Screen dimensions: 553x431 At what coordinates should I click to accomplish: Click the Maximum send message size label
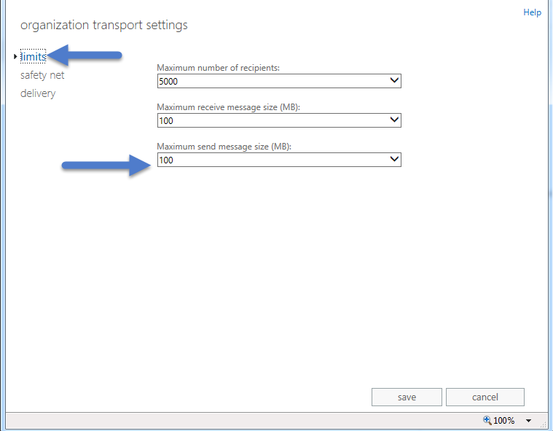click(224, 147)
